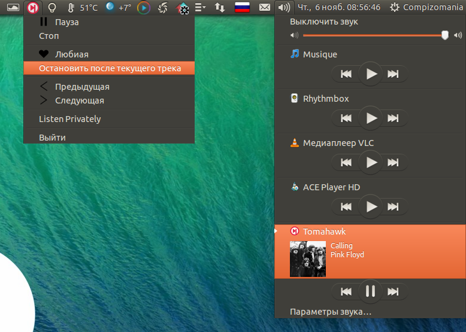The image size is (466, 332).
Task: Toggle Выключить звук in the sound menu
Action: 370,22
